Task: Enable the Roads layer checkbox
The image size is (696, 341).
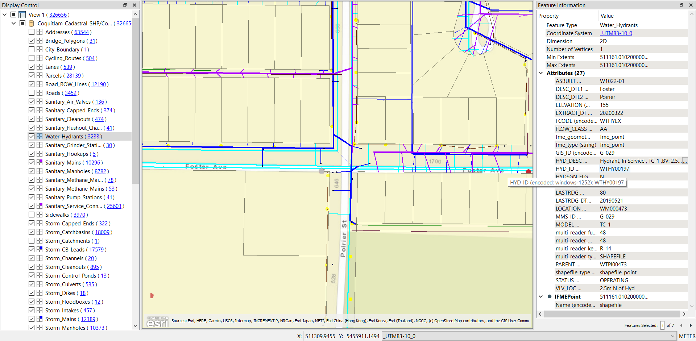Action: [32, 93]
